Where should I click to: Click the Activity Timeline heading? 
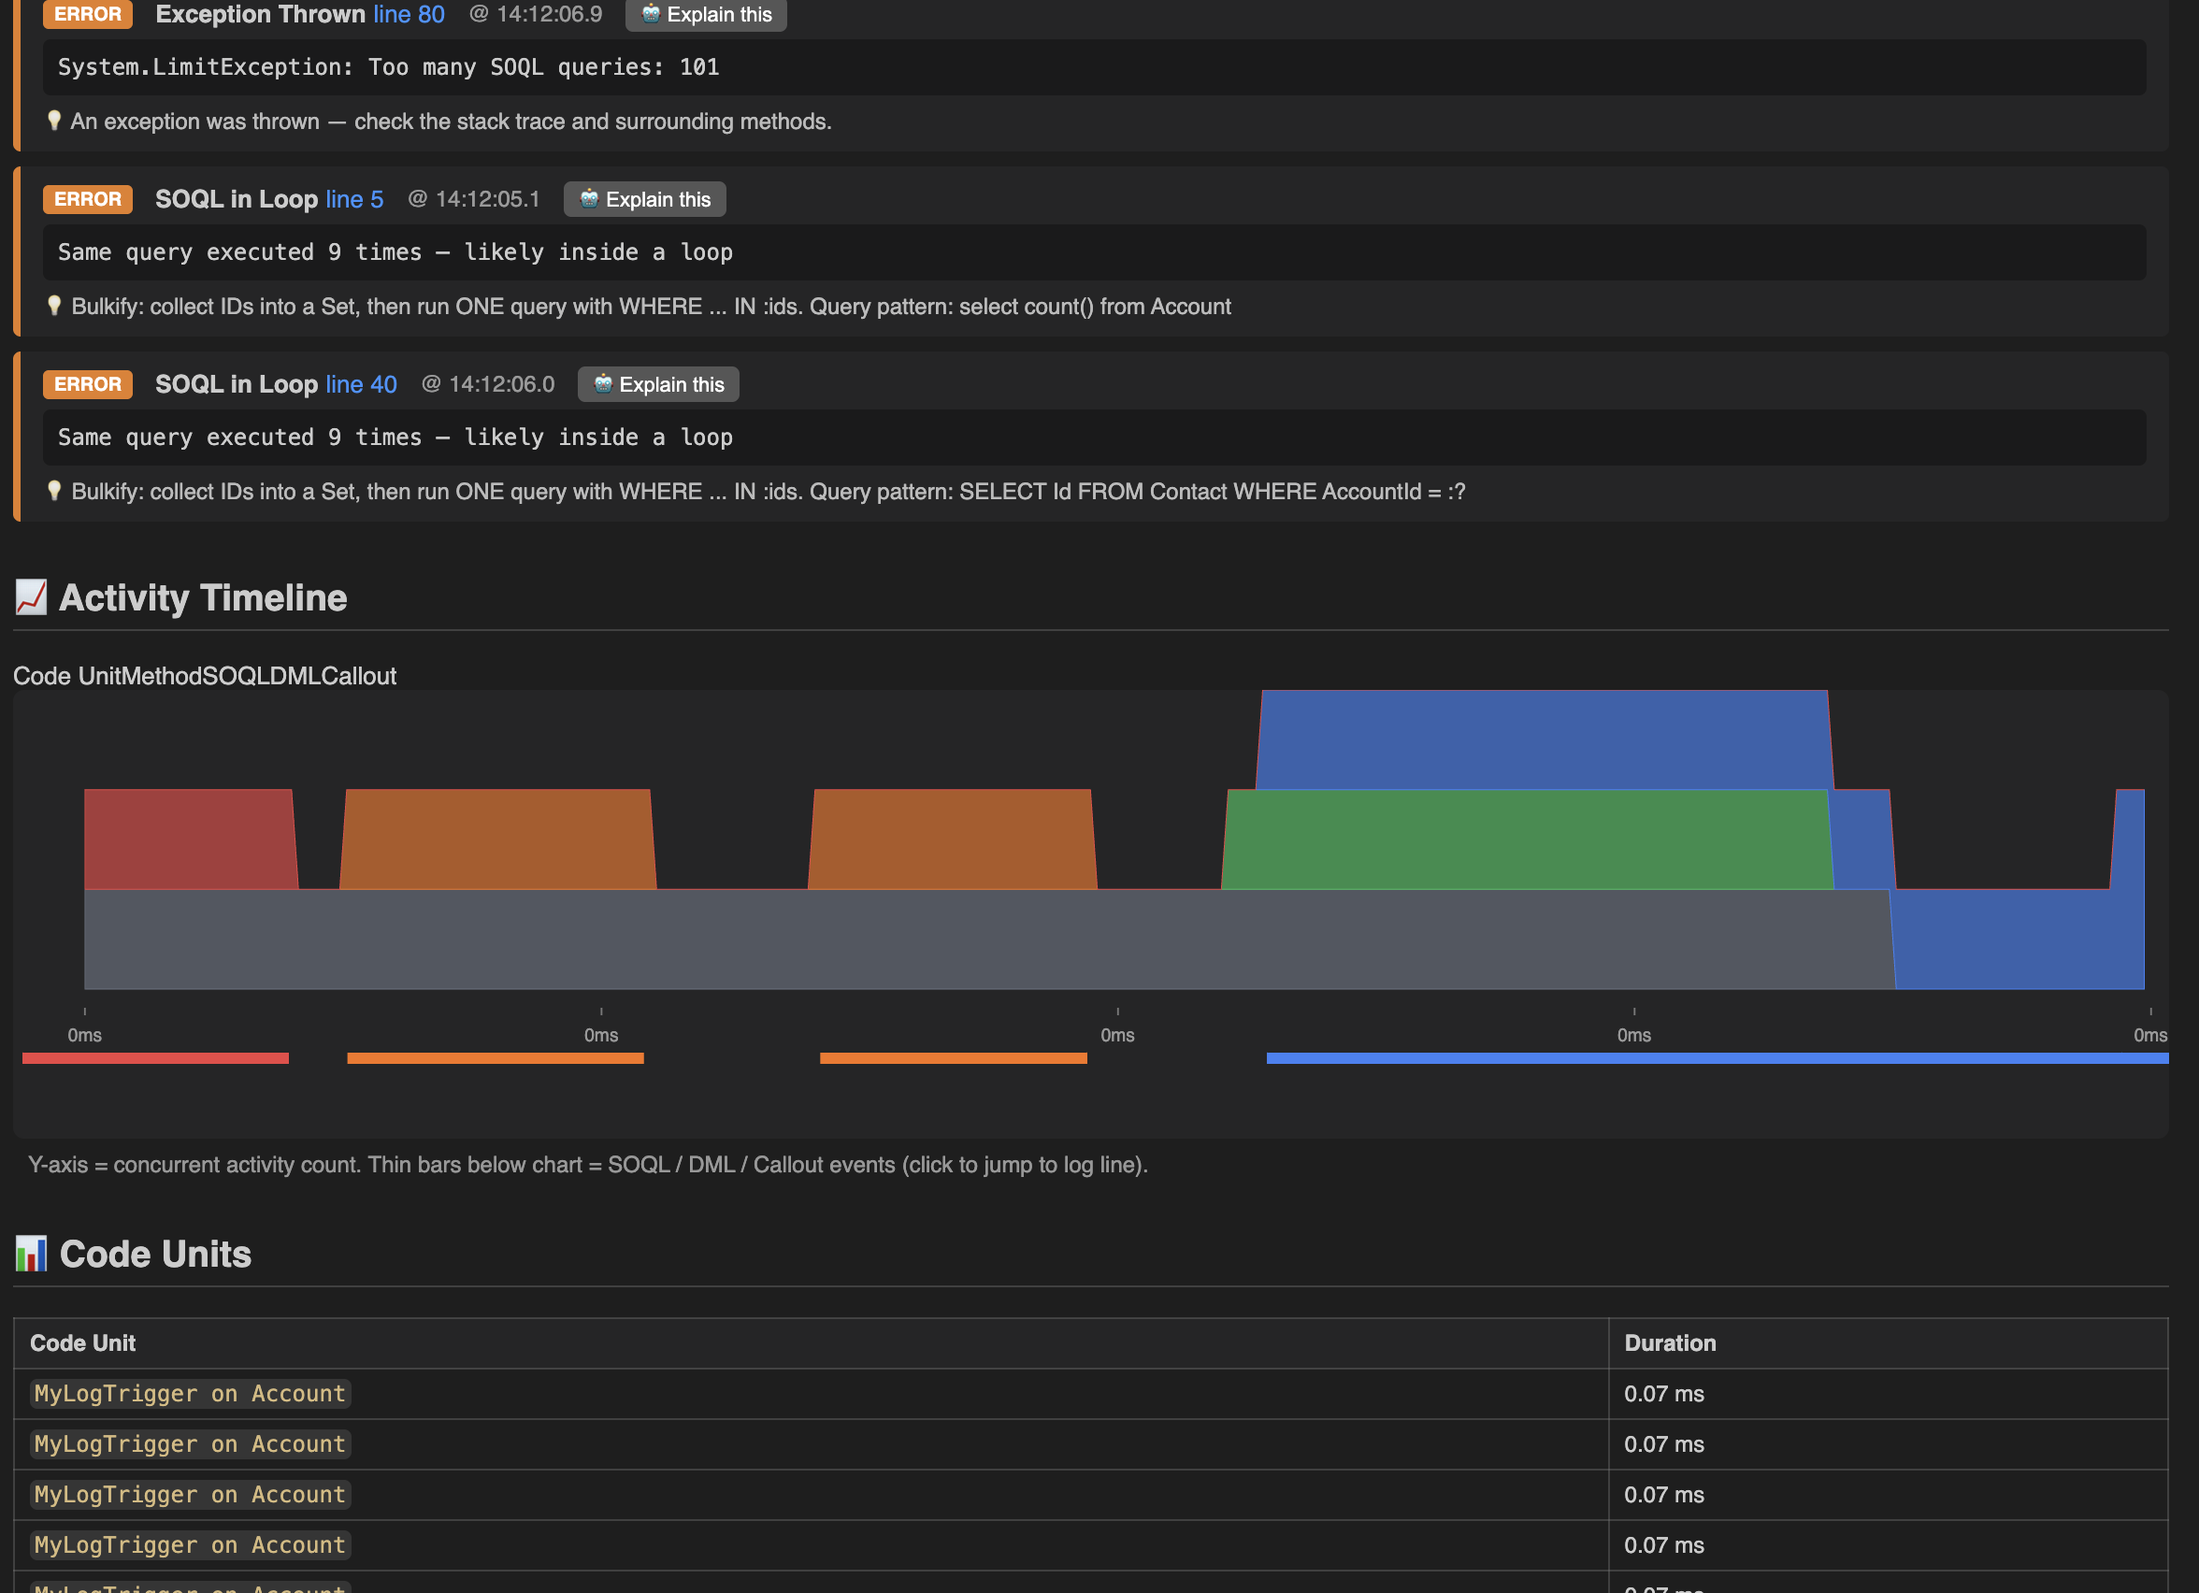point(203,597)
